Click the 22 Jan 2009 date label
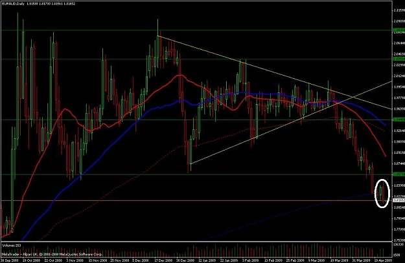 (x=228, y=260)
